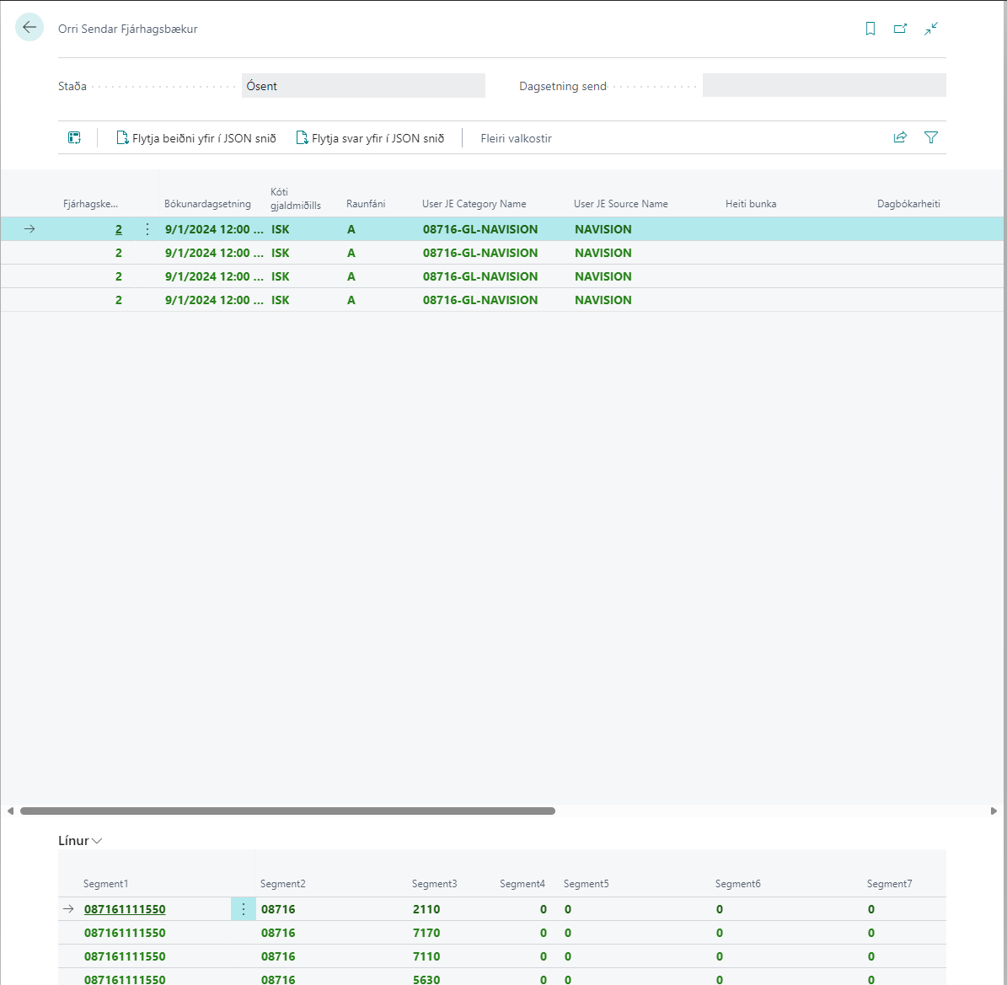Click Flytja svar yfir í JSON snið
This screenshot has width=1007, height=985.
tap(370, 138)
